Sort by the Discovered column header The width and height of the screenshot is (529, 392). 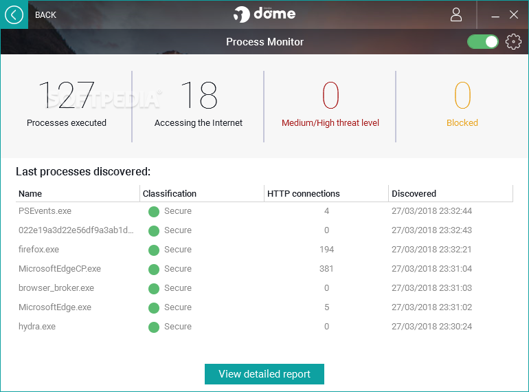tap(451, 193)
